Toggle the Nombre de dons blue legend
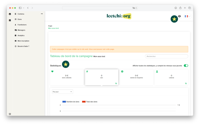Screen dimensions: 200x125 (71, 102)
